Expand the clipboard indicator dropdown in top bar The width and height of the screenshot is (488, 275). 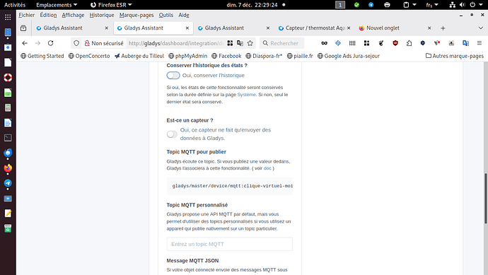(409, 5)
